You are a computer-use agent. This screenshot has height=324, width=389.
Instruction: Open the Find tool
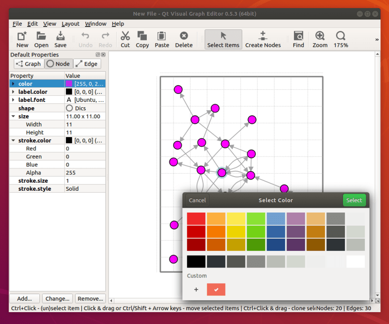[298, 39]
